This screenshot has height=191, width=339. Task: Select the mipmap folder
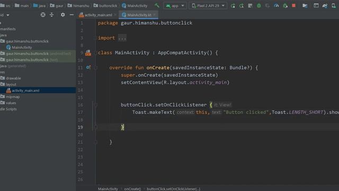click(x=13, y=97)
